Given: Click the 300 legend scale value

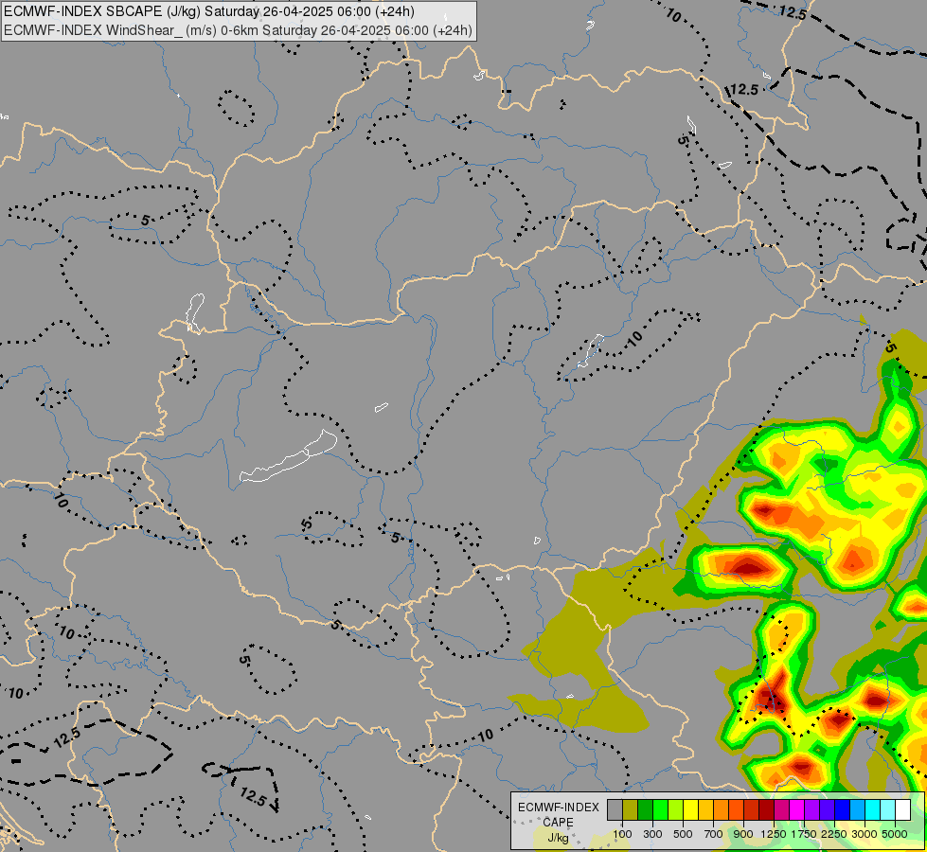Looking at the screenshot, I should pos(652,834).
